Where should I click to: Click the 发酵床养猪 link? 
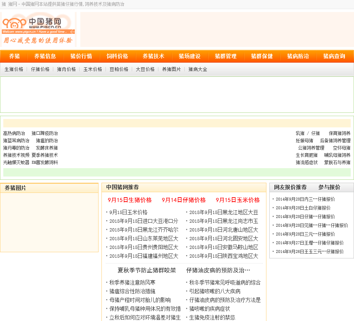click(x=47, y=148)
